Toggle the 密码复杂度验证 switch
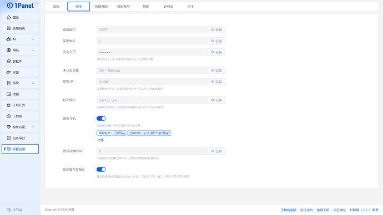383x215 pixels. coord(101,170)
